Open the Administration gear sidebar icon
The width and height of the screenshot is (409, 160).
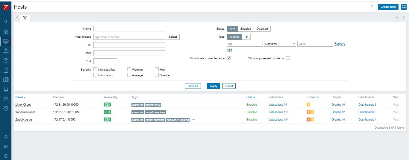[6, 108]
